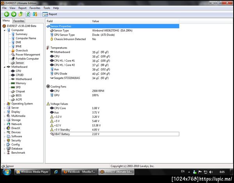
Task: Open the Report wizard toolbar button
Action: 50,14
